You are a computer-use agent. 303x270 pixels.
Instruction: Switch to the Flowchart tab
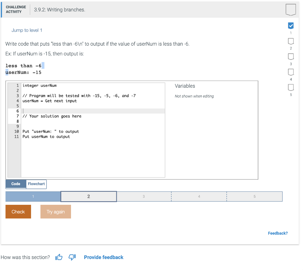[x=36, y=184]
